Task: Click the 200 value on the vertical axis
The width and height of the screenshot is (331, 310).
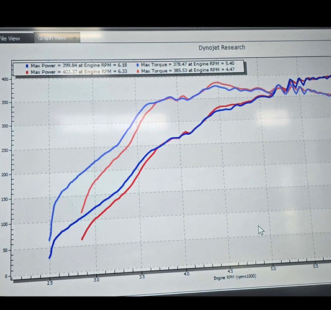Action: [x=4, y=175]
